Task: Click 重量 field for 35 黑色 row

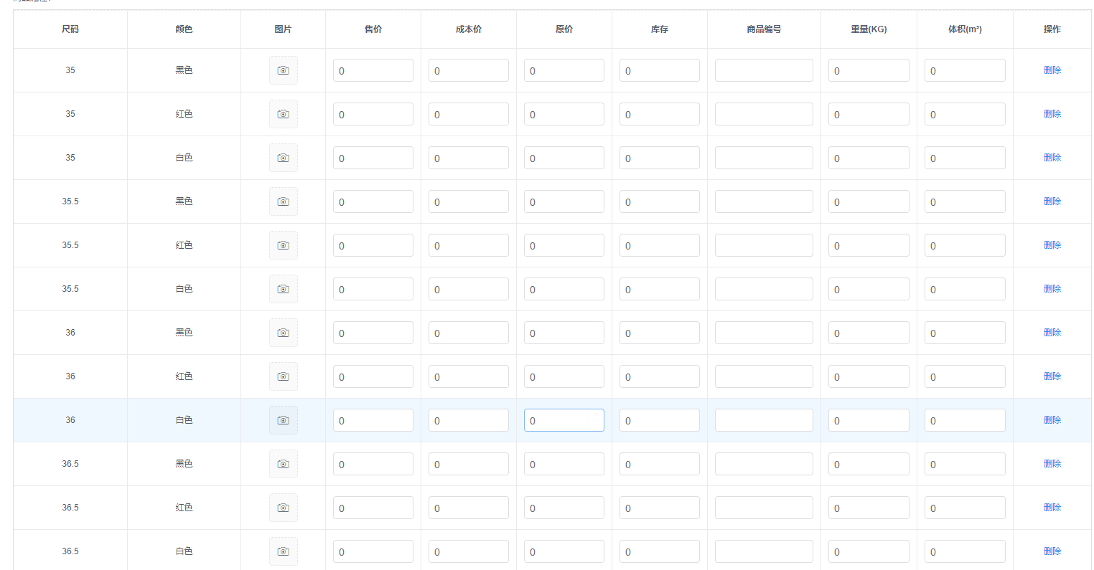Action: click(869, 70)
